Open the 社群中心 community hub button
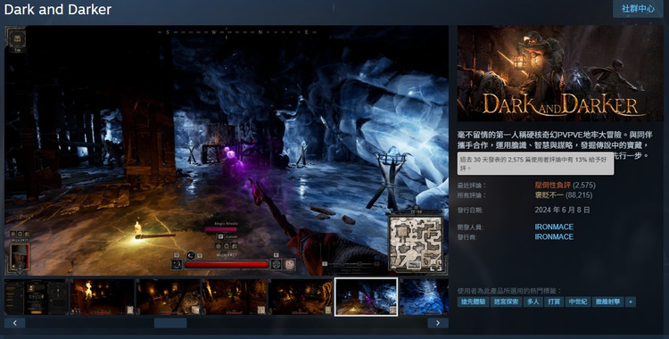Viewport: 669px width, 339px height. tap(638, 9)
